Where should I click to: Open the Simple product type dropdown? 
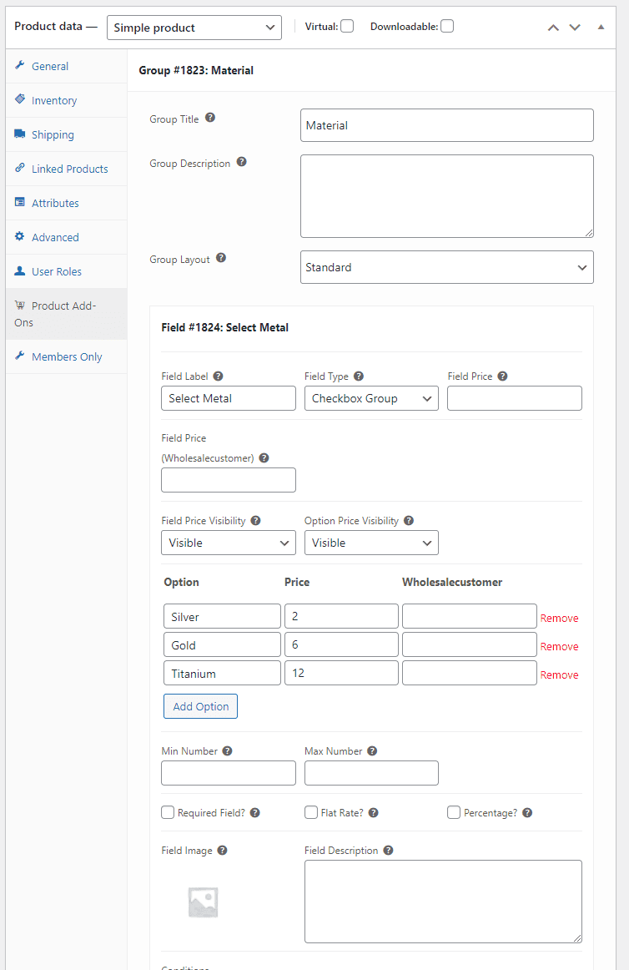(x=194, y=28)
